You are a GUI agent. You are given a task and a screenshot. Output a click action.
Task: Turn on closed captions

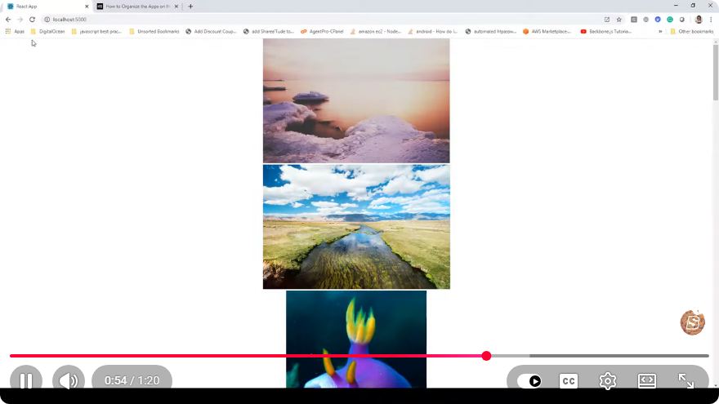click(569, 381)
